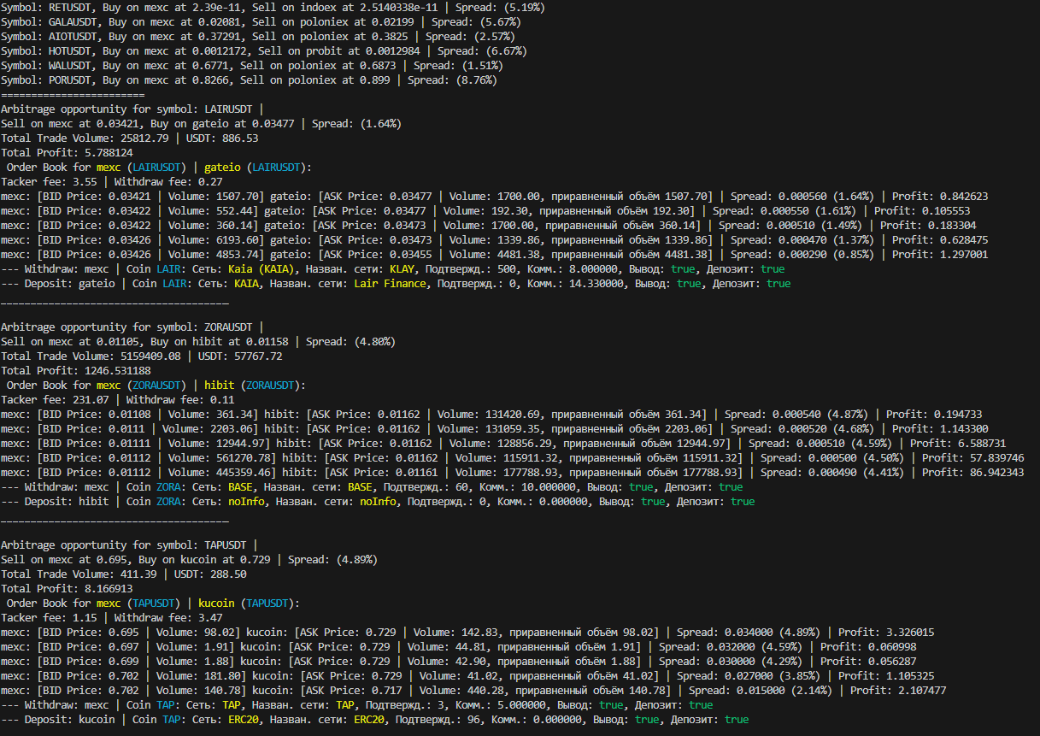The image size is (1040, 736).
Task: Select Total Trade Volume value 25812.79
Action: pos(145,138)
